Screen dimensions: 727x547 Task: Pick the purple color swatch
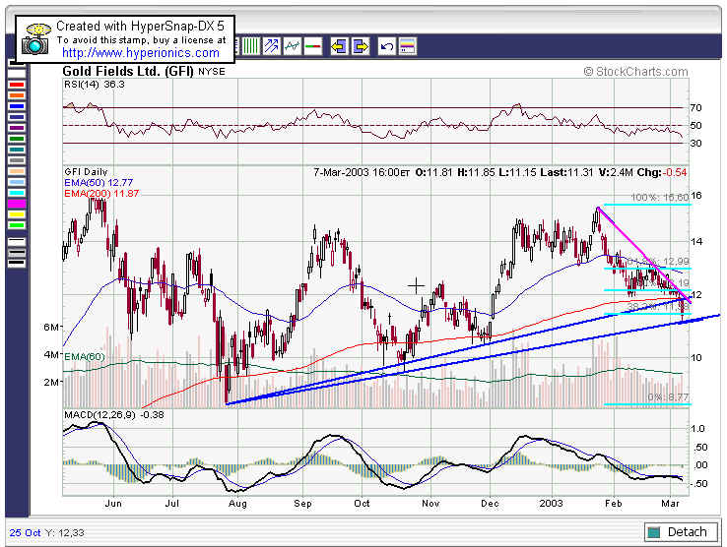click(17, 128)
